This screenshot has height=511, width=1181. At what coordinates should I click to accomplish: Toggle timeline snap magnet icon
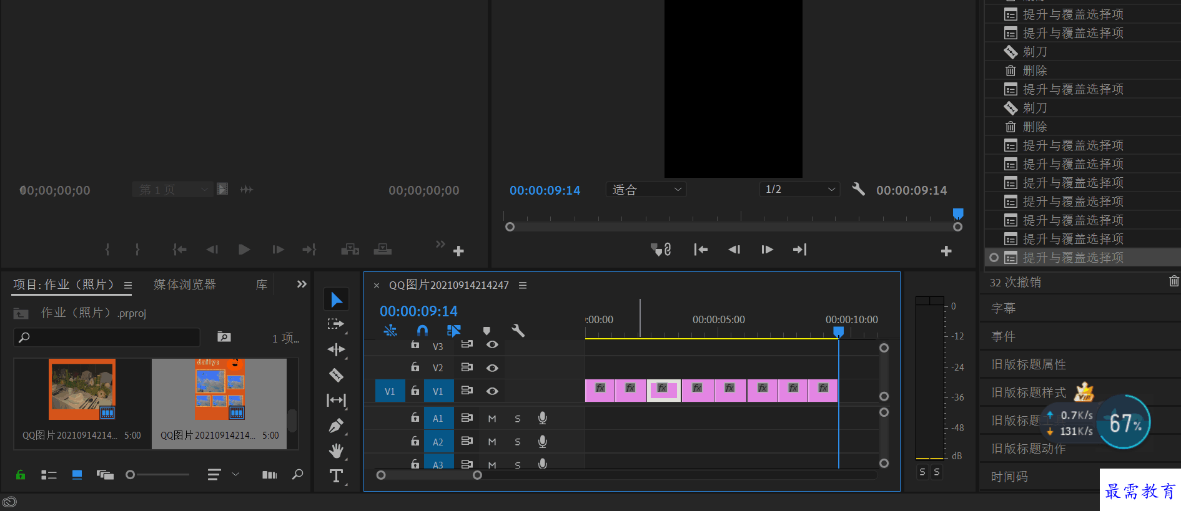click(422, 330)
